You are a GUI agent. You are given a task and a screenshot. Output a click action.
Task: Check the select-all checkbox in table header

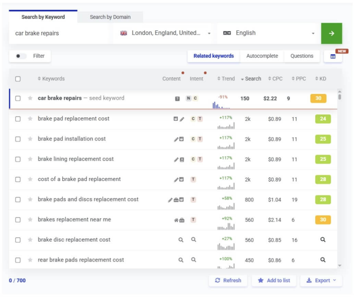tap(18, 79)
